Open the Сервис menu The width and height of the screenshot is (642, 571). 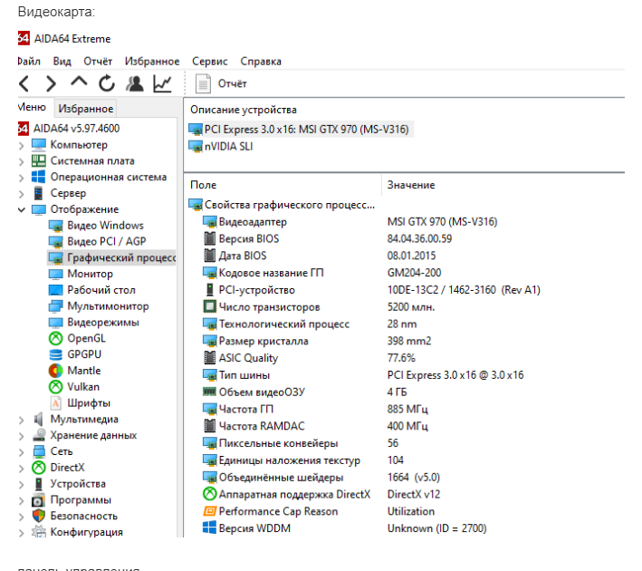point(209,62)
